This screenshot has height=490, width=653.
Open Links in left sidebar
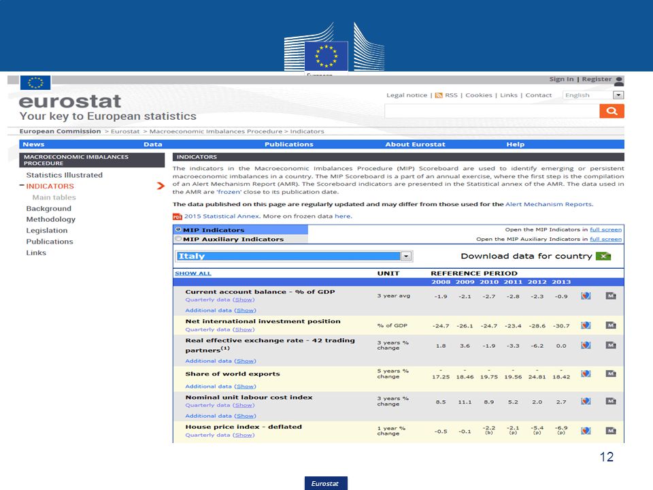click(36, 252)
